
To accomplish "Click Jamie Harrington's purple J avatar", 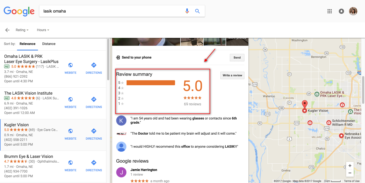I will (x=121, y=172).
